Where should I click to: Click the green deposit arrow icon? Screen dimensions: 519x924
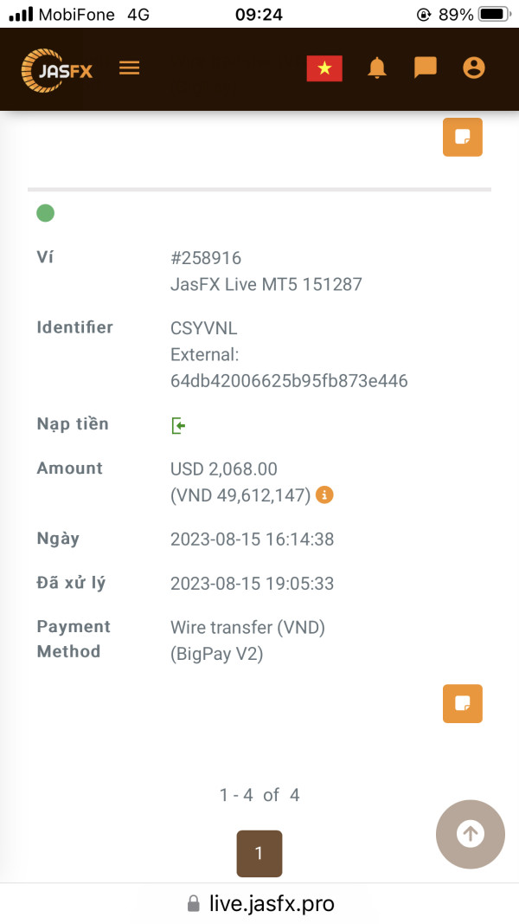(179, 425)
